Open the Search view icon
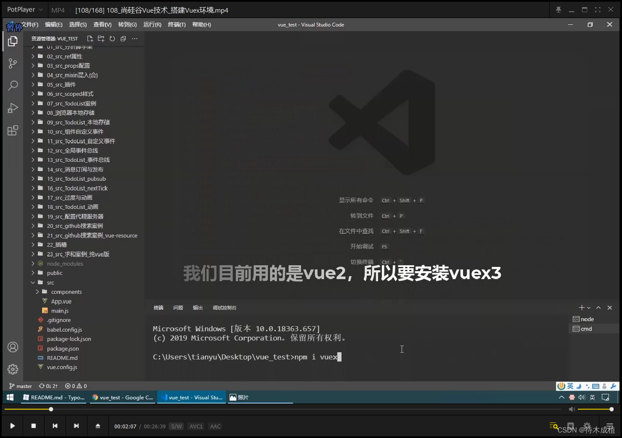622x438 pixels. click(13, 86)
